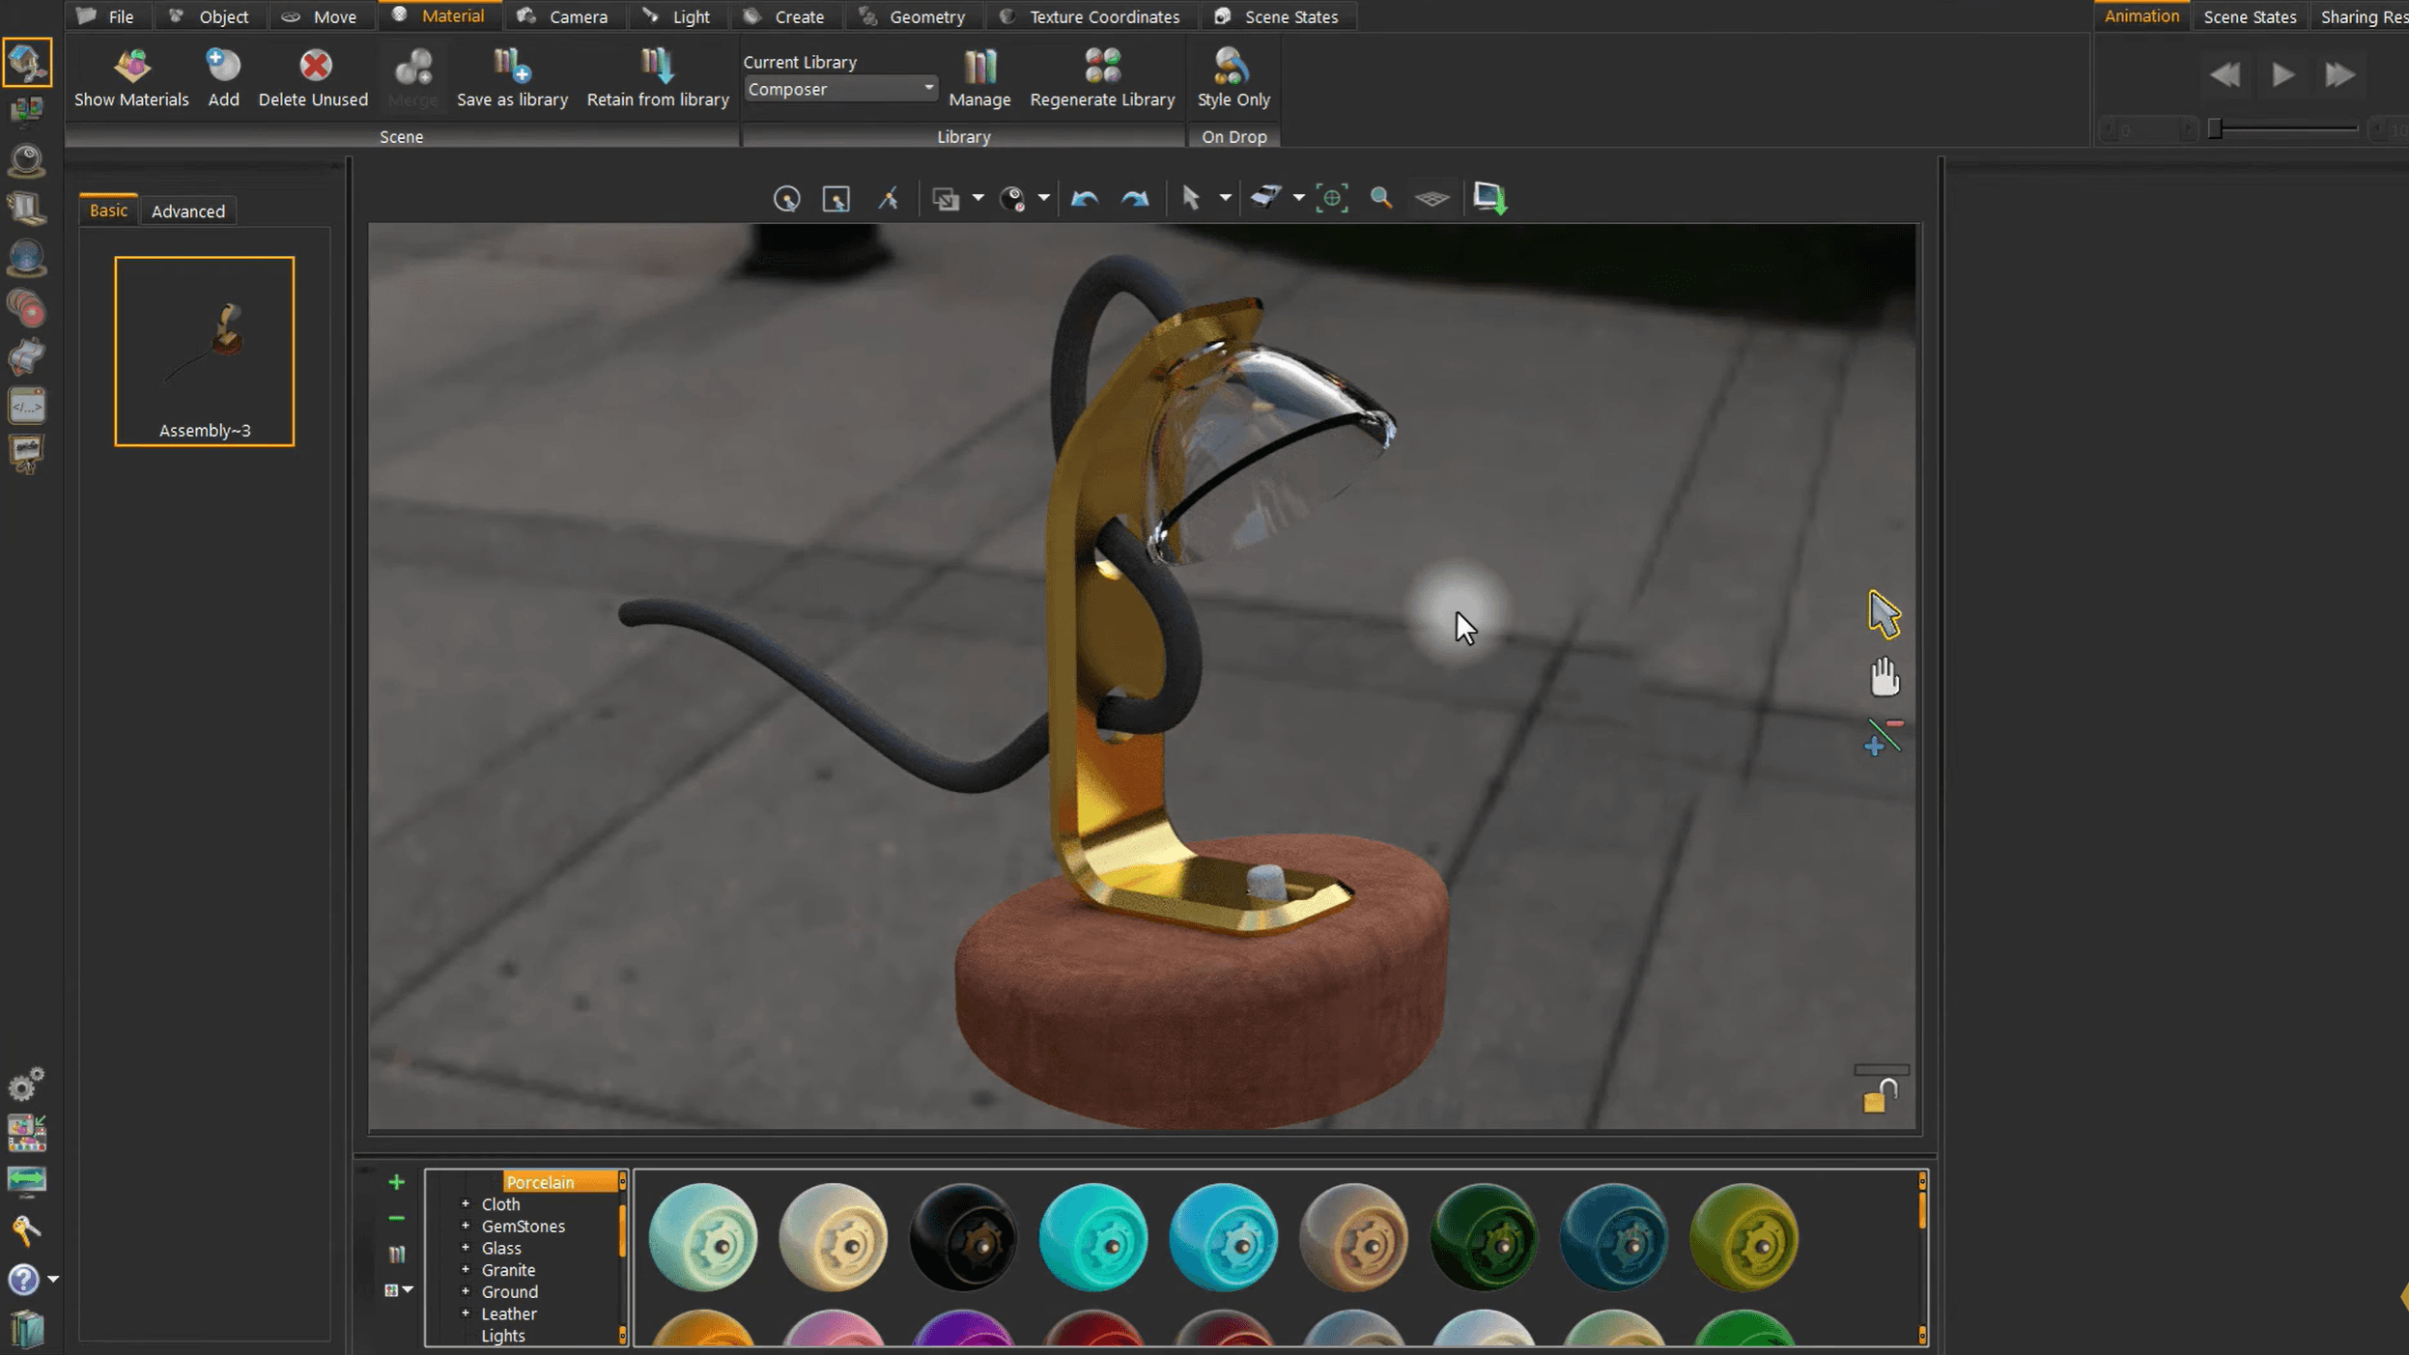Click the Show Materials icon
Viewport: 2409px width, 1355px height.
tap(131, 68)
